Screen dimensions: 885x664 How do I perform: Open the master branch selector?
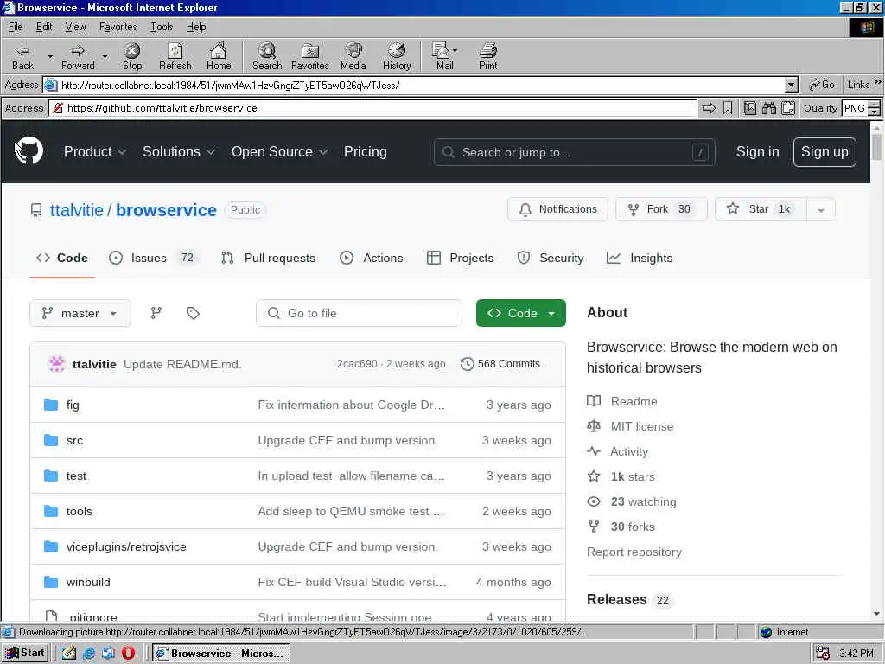coord(80,313)
